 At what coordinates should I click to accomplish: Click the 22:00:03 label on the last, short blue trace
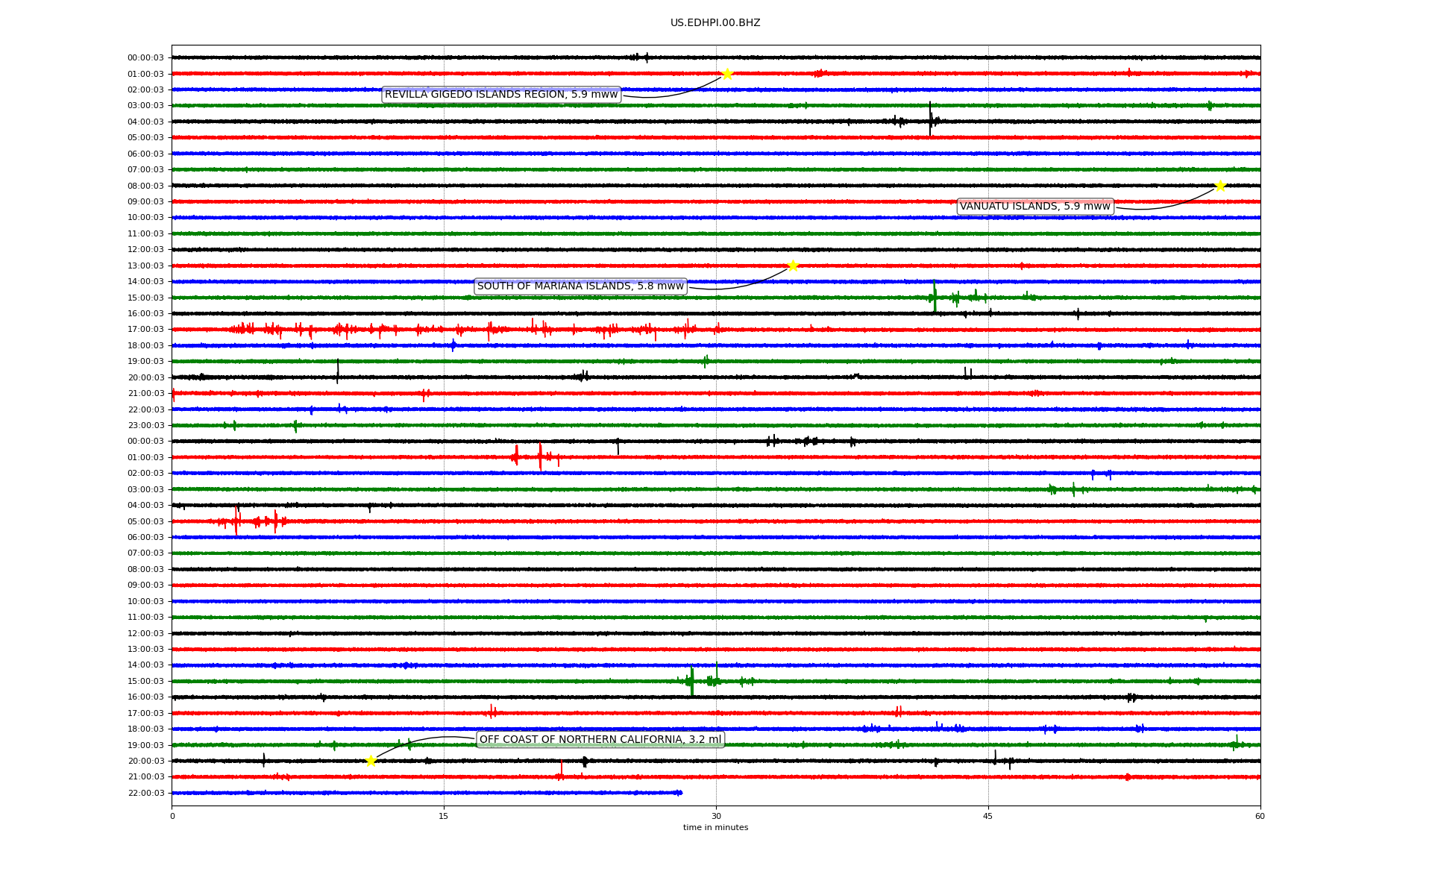pyautogui.click(x=145, y=793)
